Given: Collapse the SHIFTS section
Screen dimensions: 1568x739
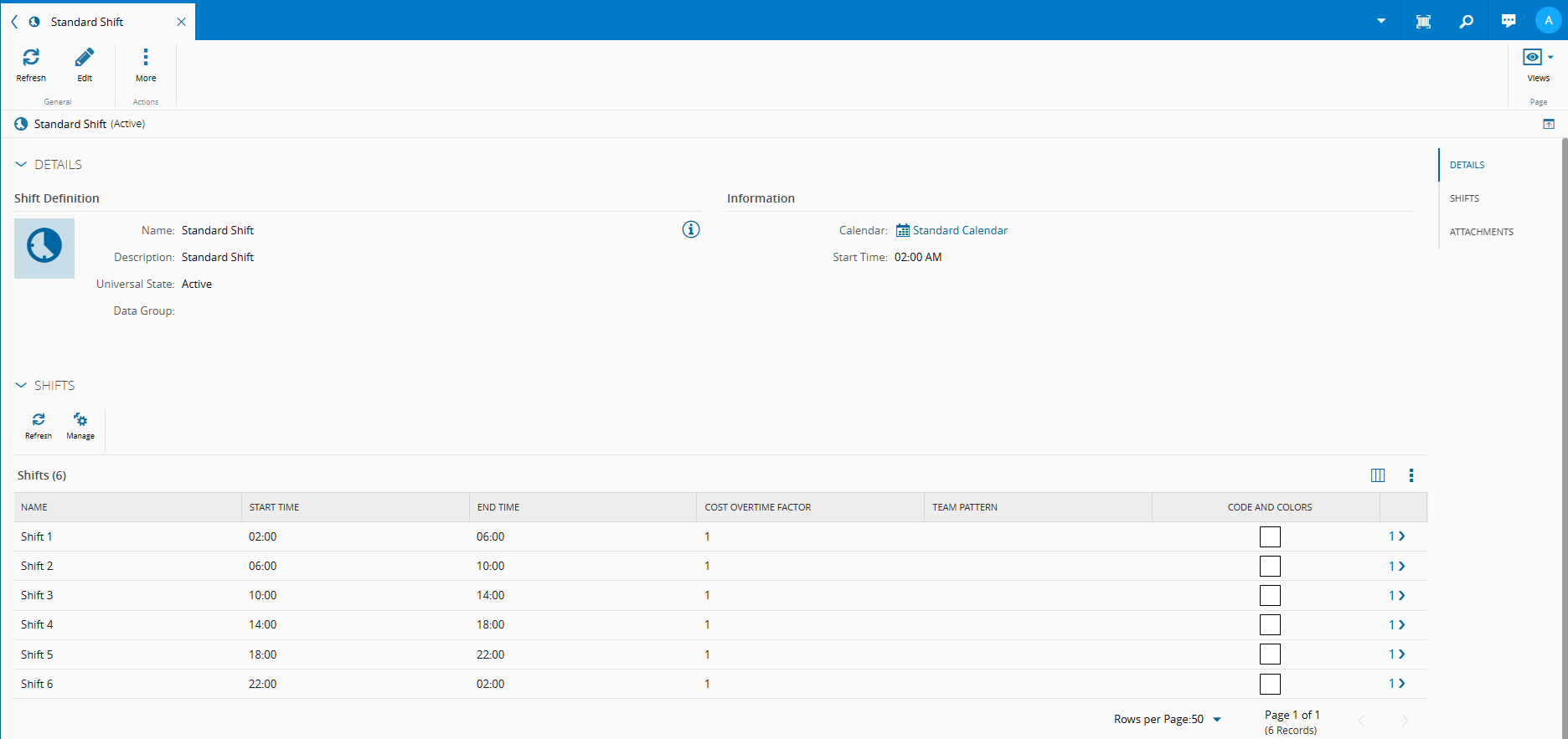Looking at the screenshot, I should click(x=22, y=386).
